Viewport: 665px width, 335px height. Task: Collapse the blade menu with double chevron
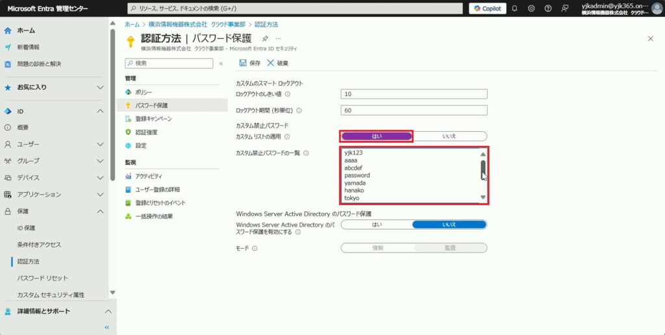(x=221, y=64)
